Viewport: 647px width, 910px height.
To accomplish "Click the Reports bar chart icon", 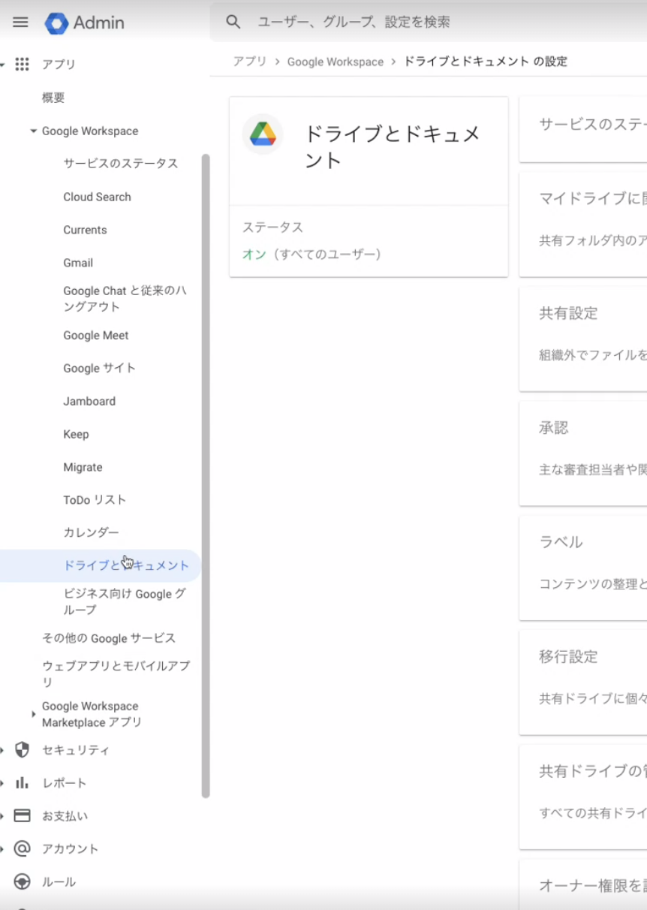I will point(23,783).
